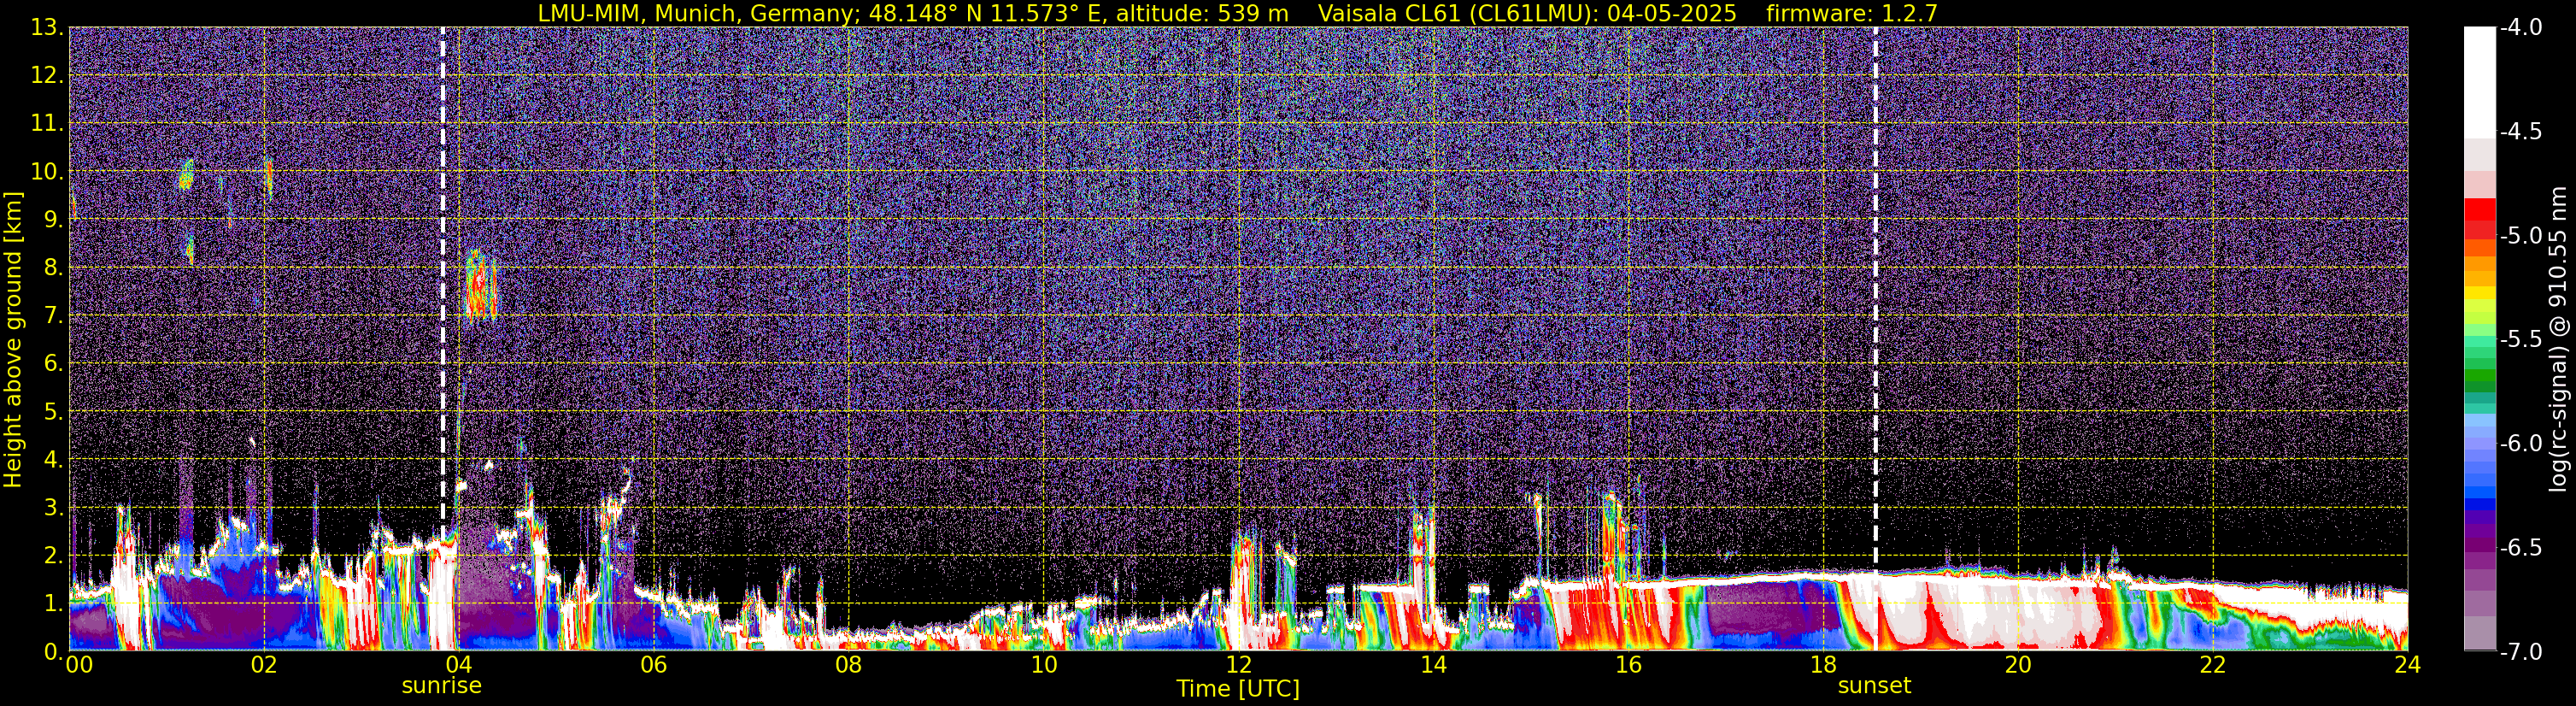Click the 'Time [UTC]' axis label
Image resolution: width=2576 pixels, height=706 pixels.
coord(1238,689)
